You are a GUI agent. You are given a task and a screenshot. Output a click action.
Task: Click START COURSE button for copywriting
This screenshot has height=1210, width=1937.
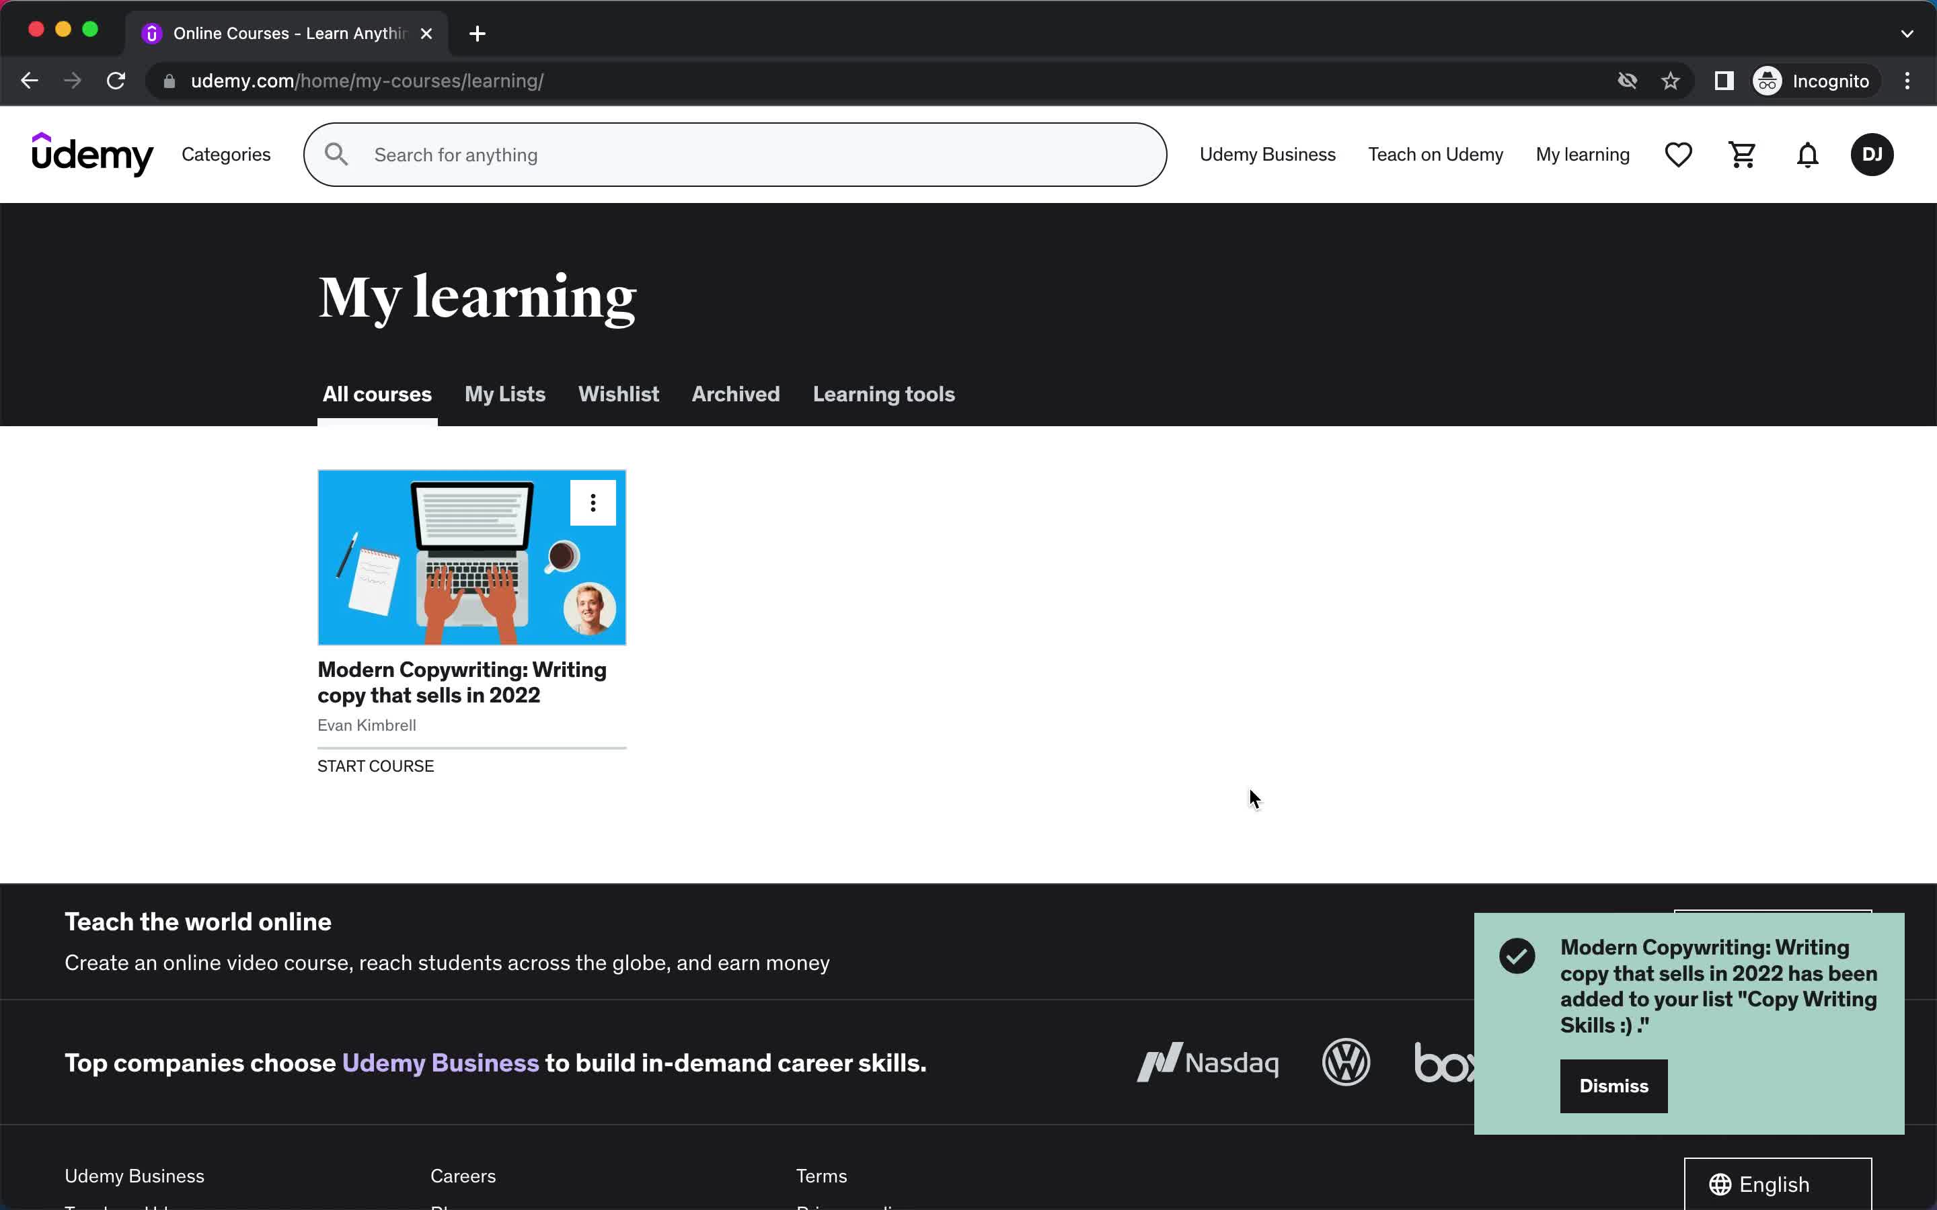point(374,765)
